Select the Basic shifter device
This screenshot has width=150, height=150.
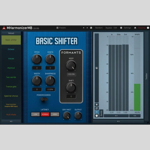click(x=11, y=40)
